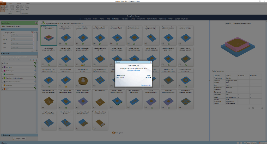Image resolution: width=267 pixels, height=144 pixels.
Task: Click Remove Collection button
Action: coord(250,143)
